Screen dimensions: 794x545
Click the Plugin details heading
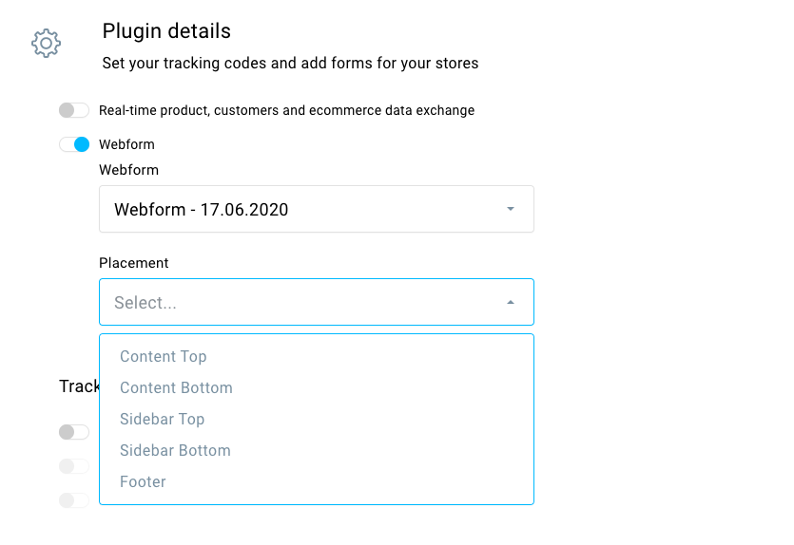(x=166, y=31)
